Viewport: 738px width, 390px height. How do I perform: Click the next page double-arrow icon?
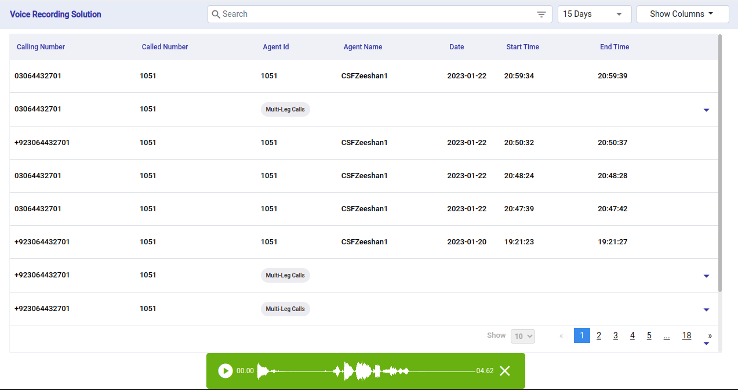(x=710, y=336)
